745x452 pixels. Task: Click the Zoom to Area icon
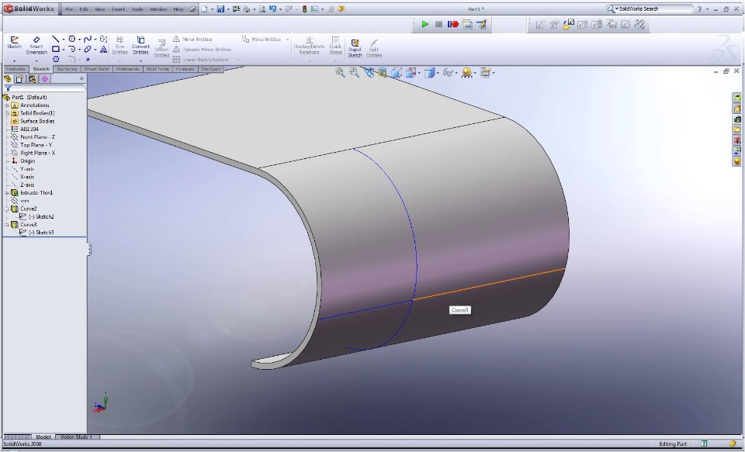(354, 72)
